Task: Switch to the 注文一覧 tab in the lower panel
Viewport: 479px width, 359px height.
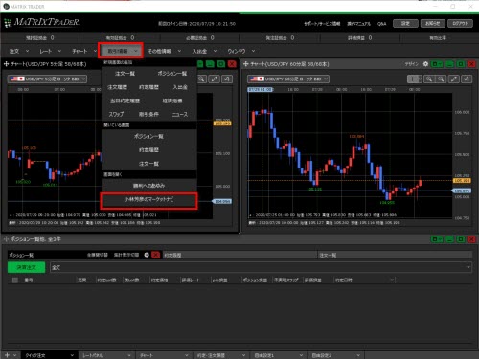Action: (395, 255)
